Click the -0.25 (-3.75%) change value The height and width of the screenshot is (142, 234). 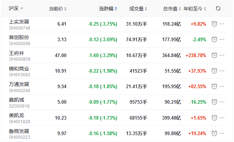click(x=103, y=24)
